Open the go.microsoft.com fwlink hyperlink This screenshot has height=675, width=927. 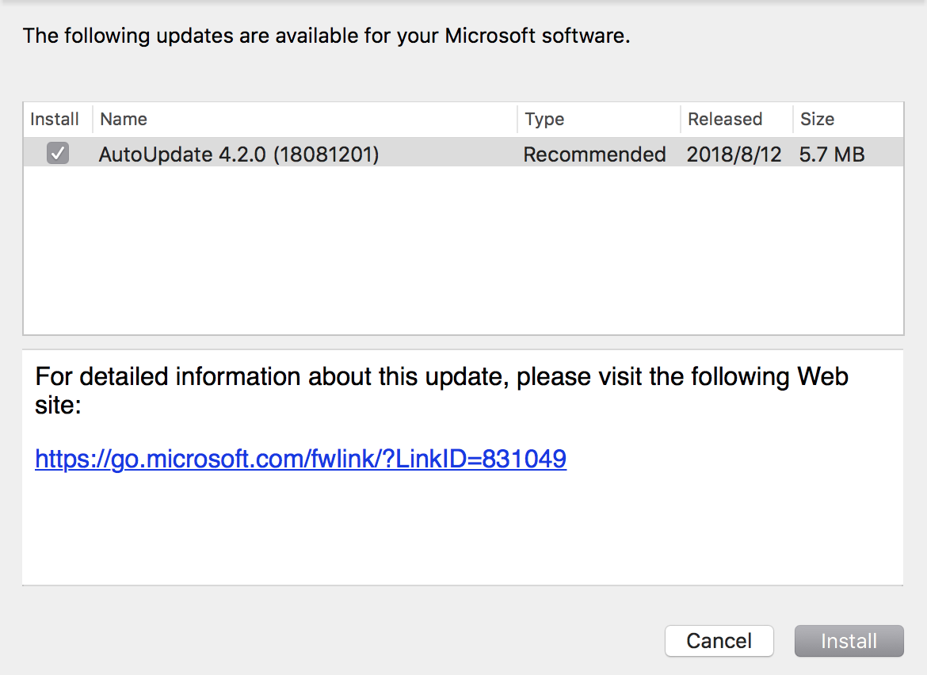[x=301, y=459]
